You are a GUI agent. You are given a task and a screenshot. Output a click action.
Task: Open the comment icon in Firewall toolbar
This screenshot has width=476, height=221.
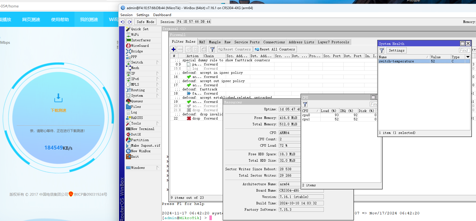(x=204, y=49)
